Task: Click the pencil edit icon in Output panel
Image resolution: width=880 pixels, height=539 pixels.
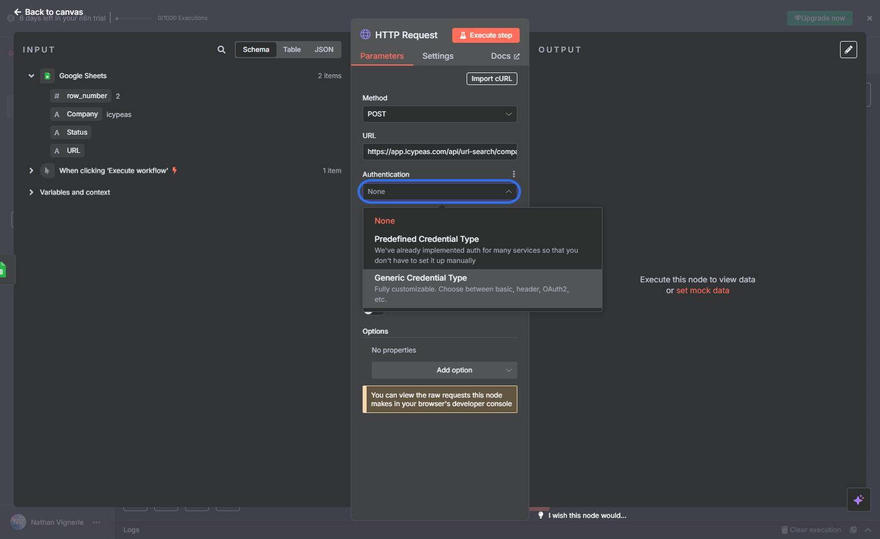Action: pos(849,50)
